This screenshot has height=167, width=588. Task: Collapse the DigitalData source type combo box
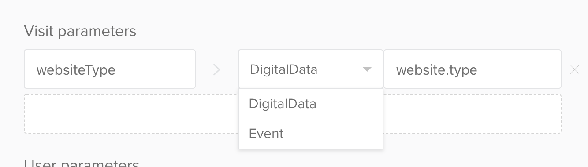pos(310,69)
